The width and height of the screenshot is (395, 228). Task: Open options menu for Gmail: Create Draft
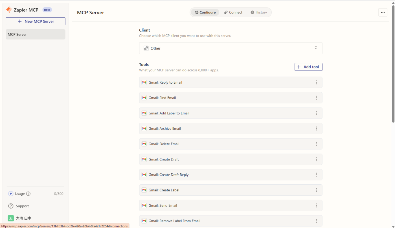316,159
